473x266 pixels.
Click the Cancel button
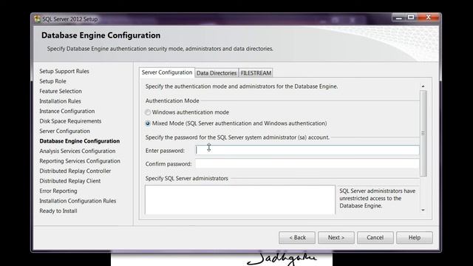(x=375, y=238)
